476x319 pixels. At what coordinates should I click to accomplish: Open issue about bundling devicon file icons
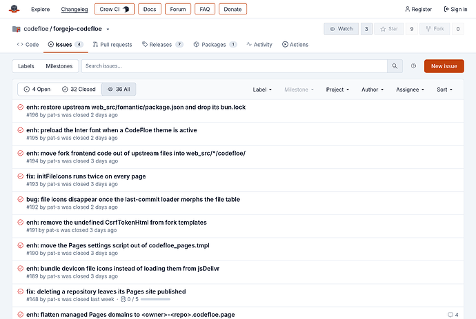tap(123, 269)
